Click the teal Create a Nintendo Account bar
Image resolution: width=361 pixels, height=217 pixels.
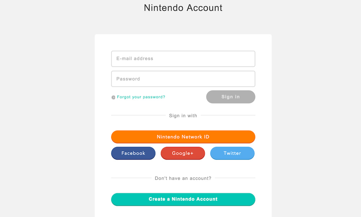[x=183, y=199]
